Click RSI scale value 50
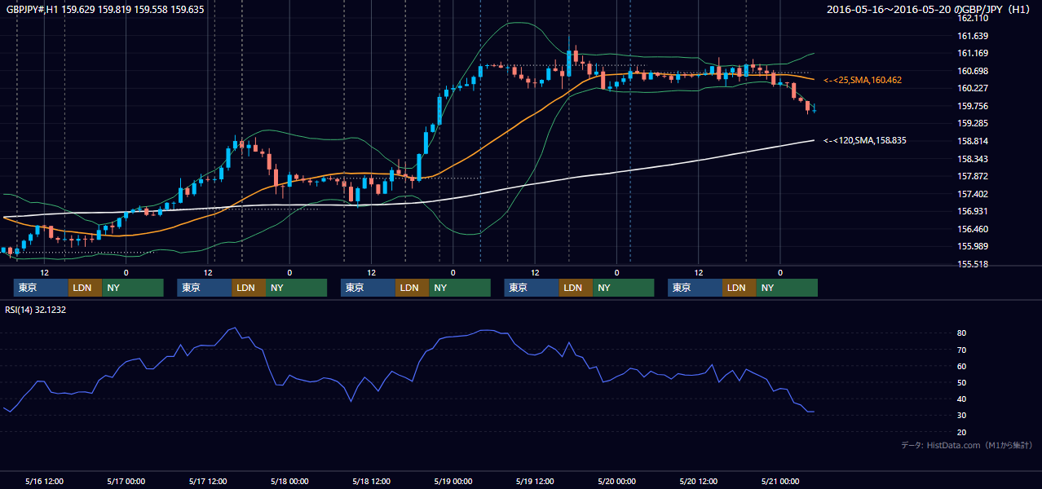The width and height of the screenshot is (1042, 489). click(961, 382)
